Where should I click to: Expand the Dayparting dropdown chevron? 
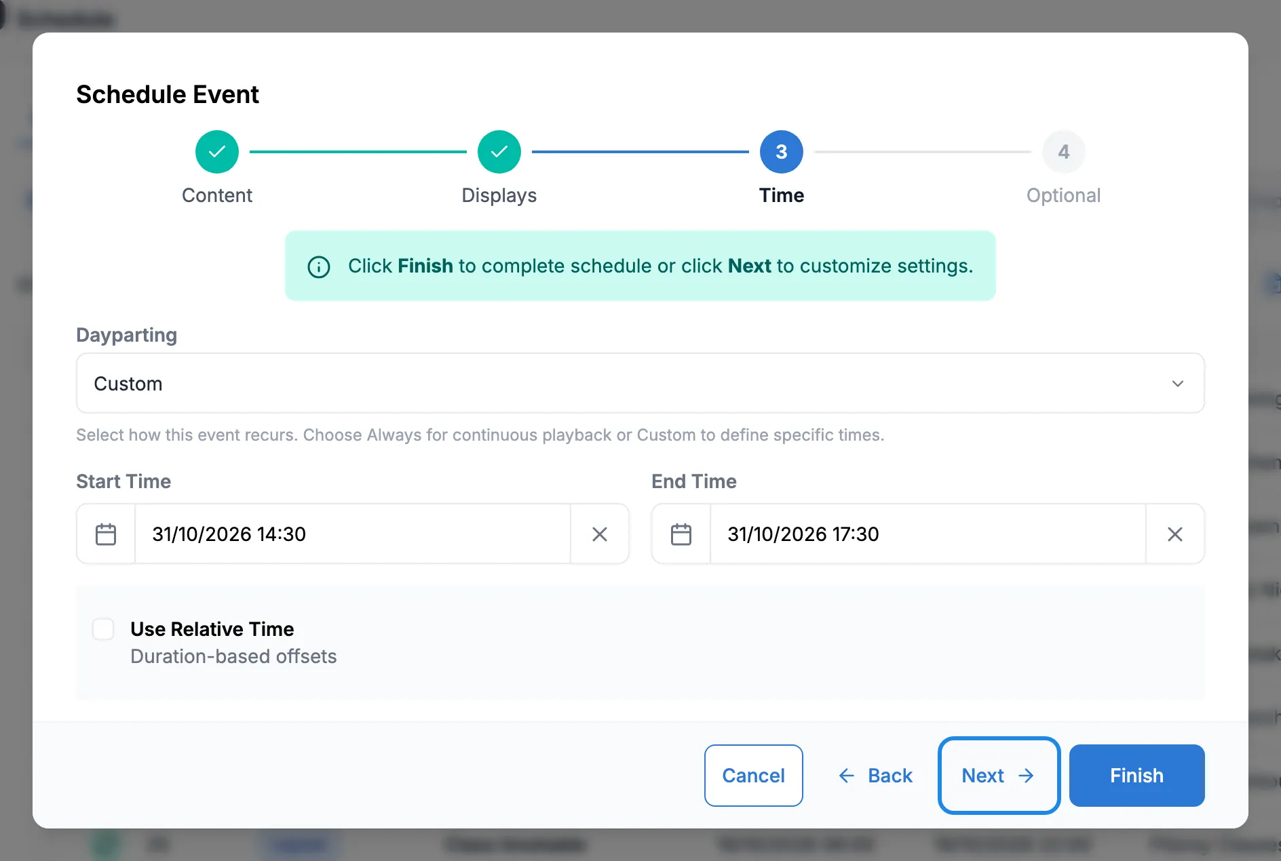[1178, 384]
